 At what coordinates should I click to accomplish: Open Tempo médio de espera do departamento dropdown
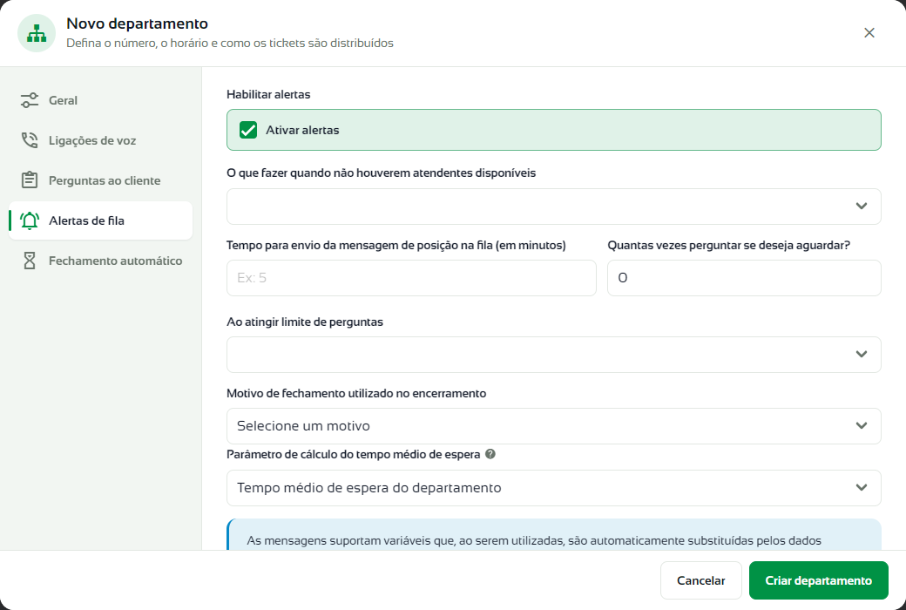coord(553,488)
